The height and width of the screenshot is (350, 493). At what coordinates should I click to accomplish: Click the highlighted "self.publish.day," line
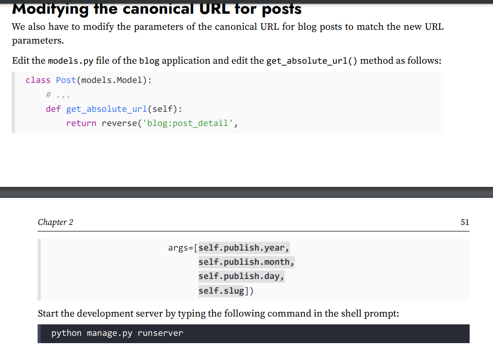tap(241, 276)
